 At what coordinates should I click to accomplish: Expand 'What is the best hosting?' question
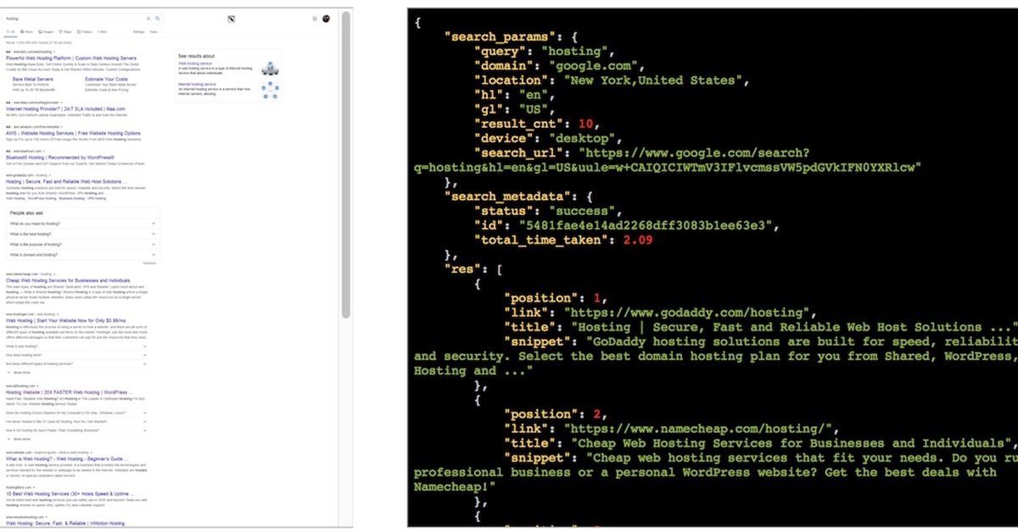(83, 234)
